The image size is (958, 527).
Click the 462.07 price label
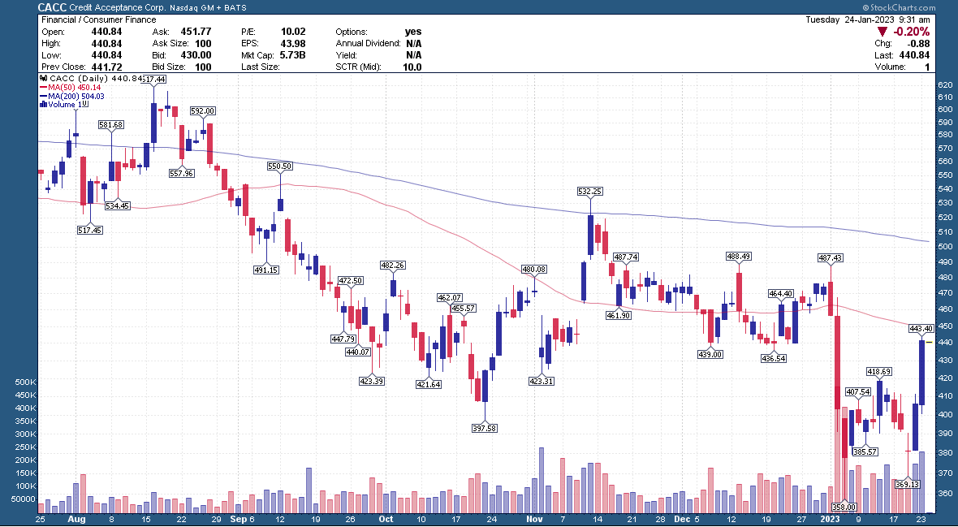450,298
